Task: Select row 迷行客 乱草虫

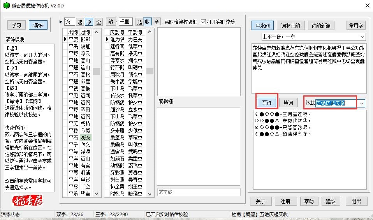Action: pos(126,46)
